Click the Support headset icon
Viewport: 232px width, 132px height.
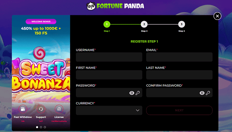(x=41, y=109)
